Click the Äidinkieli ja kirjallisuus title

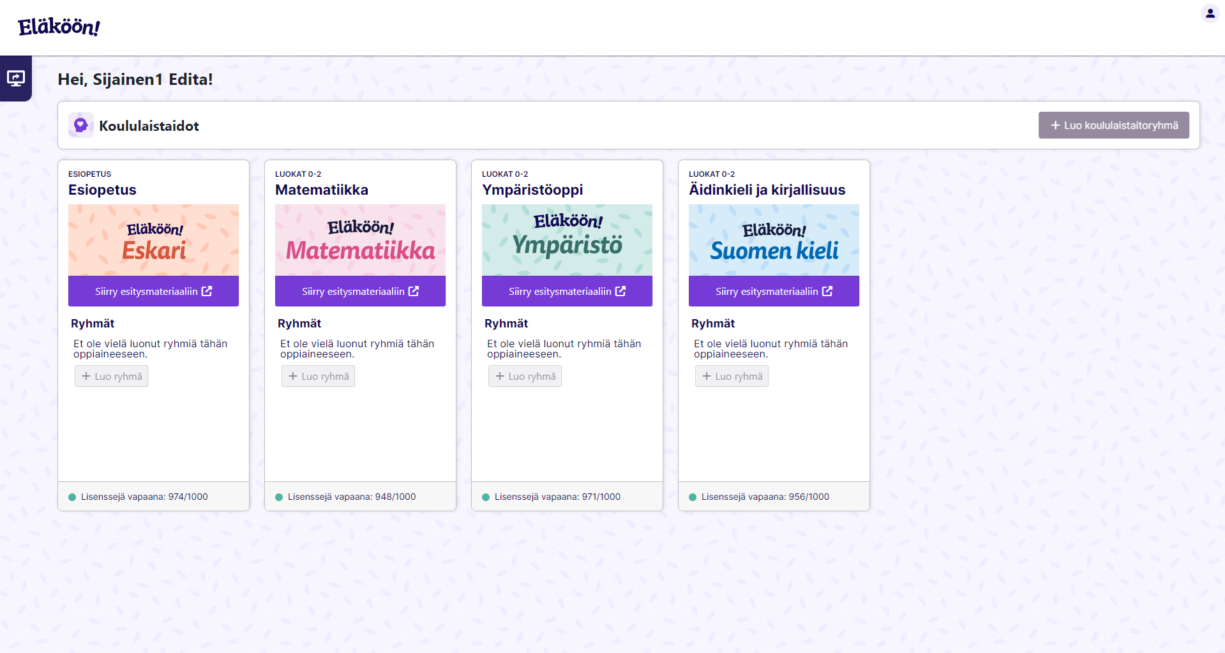767,190
